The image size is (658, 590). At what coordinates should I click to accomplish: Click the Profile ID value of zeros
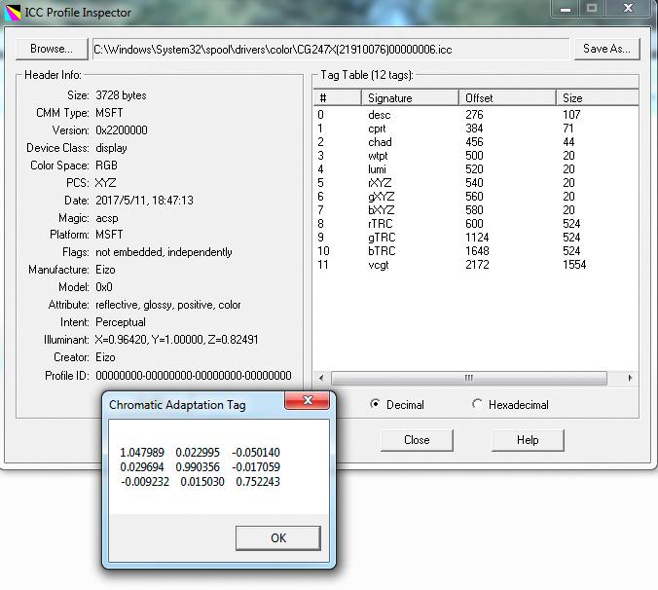pos(194,375)
